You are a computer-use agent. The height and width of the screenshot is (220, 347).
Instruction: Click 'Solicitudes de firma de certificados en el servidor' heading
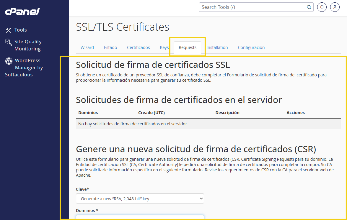(x=179, y=100)
